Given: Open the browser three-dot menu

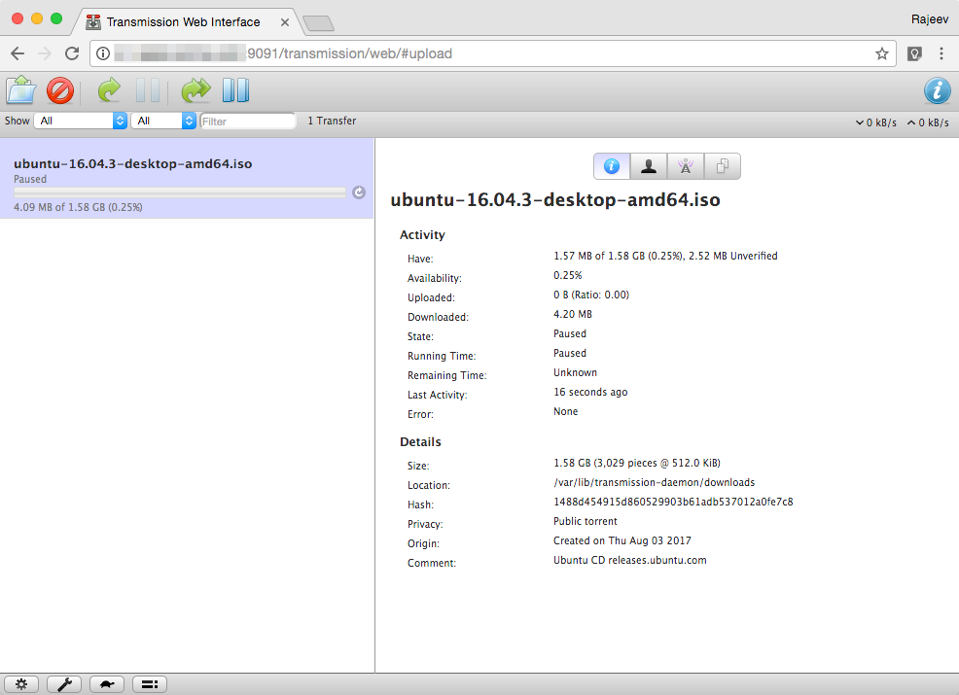Looking at the screenshot, I should [941, 53].
